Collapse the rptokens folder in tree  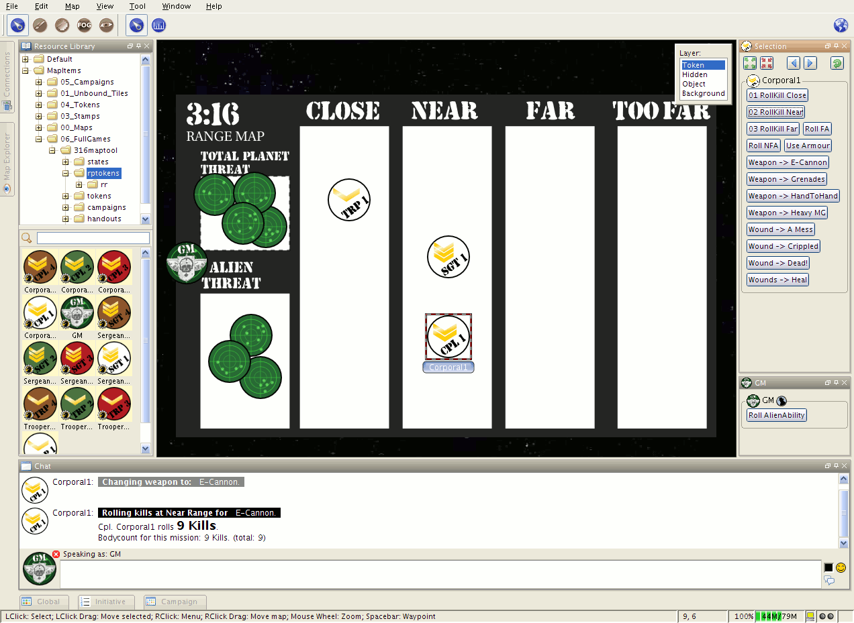coord(66,173)
